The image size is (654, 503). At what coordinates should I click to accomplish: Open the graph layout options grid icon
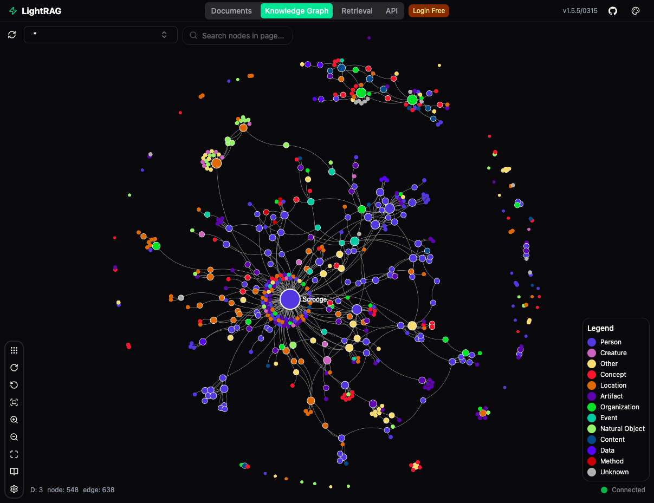click(x=14, y=350)
